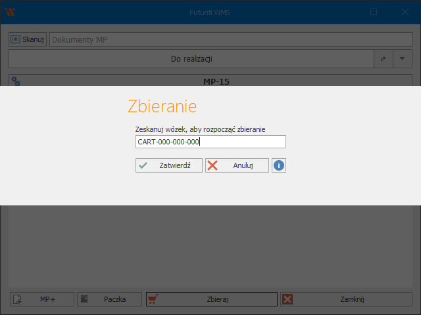Confirm with the Zatwierdź button
The width and height of the screenshot is (421, 315).
[x=169, y=165]
